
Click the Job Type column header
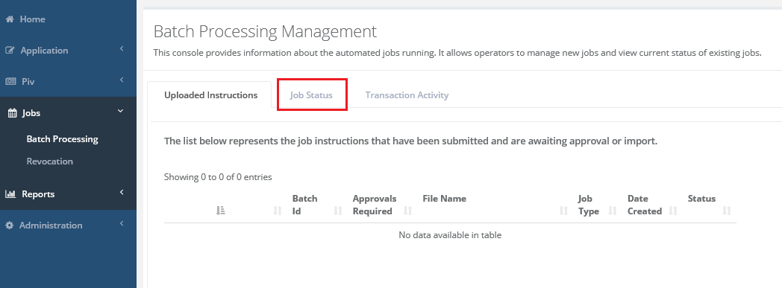click(x=589, y=205)
